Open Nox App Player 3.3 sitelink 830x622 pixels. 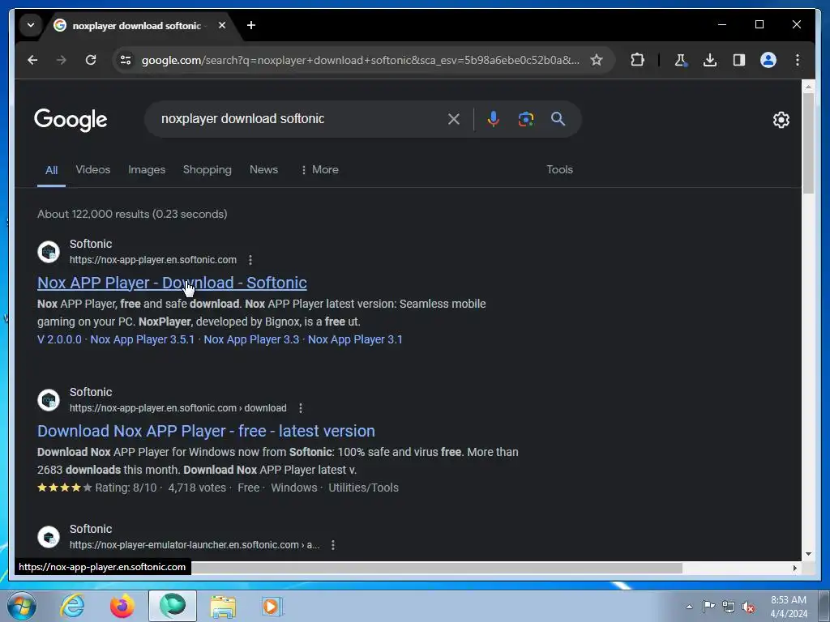coord(251,339)
